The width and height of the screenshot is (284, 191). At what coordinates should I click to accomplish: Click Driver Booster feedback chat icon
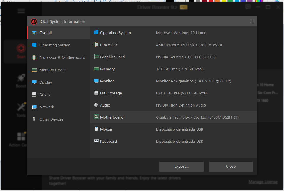[248, 7]
